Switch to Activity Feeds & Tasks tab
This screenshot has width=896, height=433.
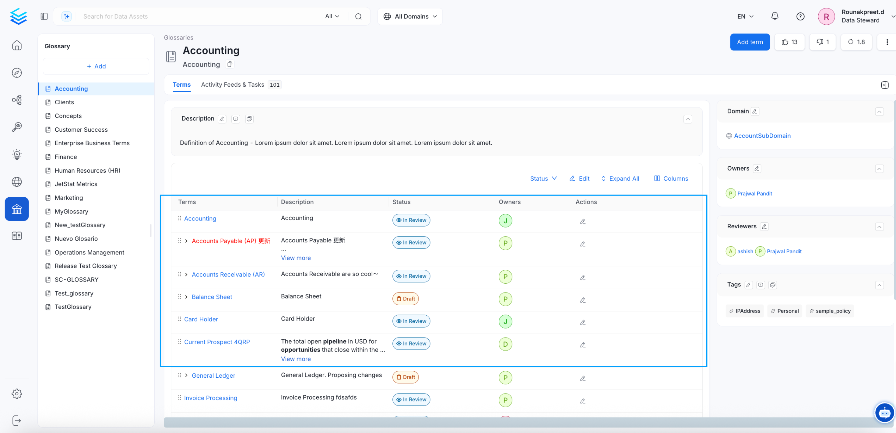coord(232,85)
